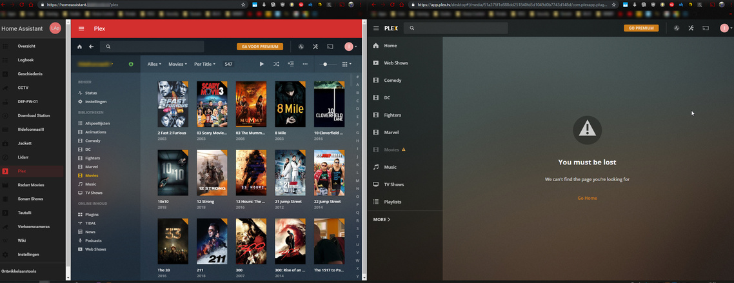The width and height of the screenshot is (734, 283).
Task: Open Status under Beheer
Action: [88, 93]
